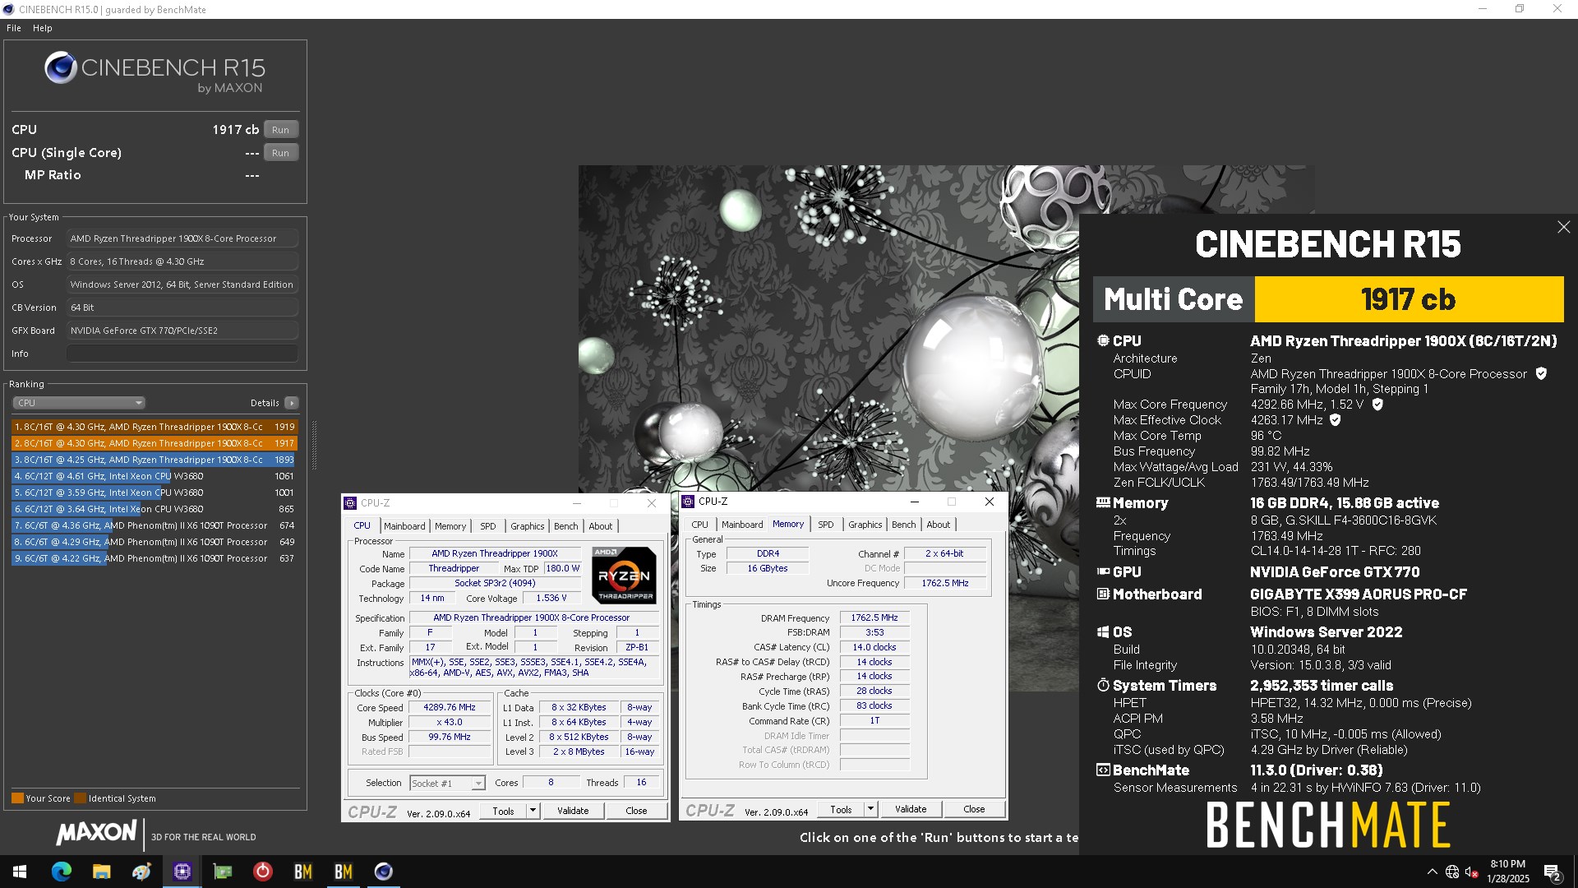Open Bench tab in right CPU-Z
The image size is (1578, 888).
(903, 525)
